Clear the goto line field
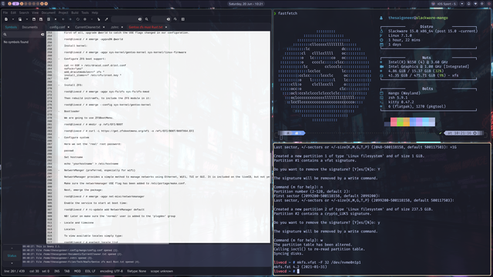 168,19
